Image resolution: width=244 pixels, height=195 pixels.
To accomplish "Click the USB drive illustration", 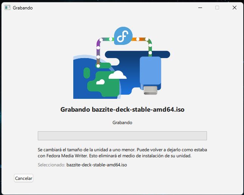I will 150,75.
